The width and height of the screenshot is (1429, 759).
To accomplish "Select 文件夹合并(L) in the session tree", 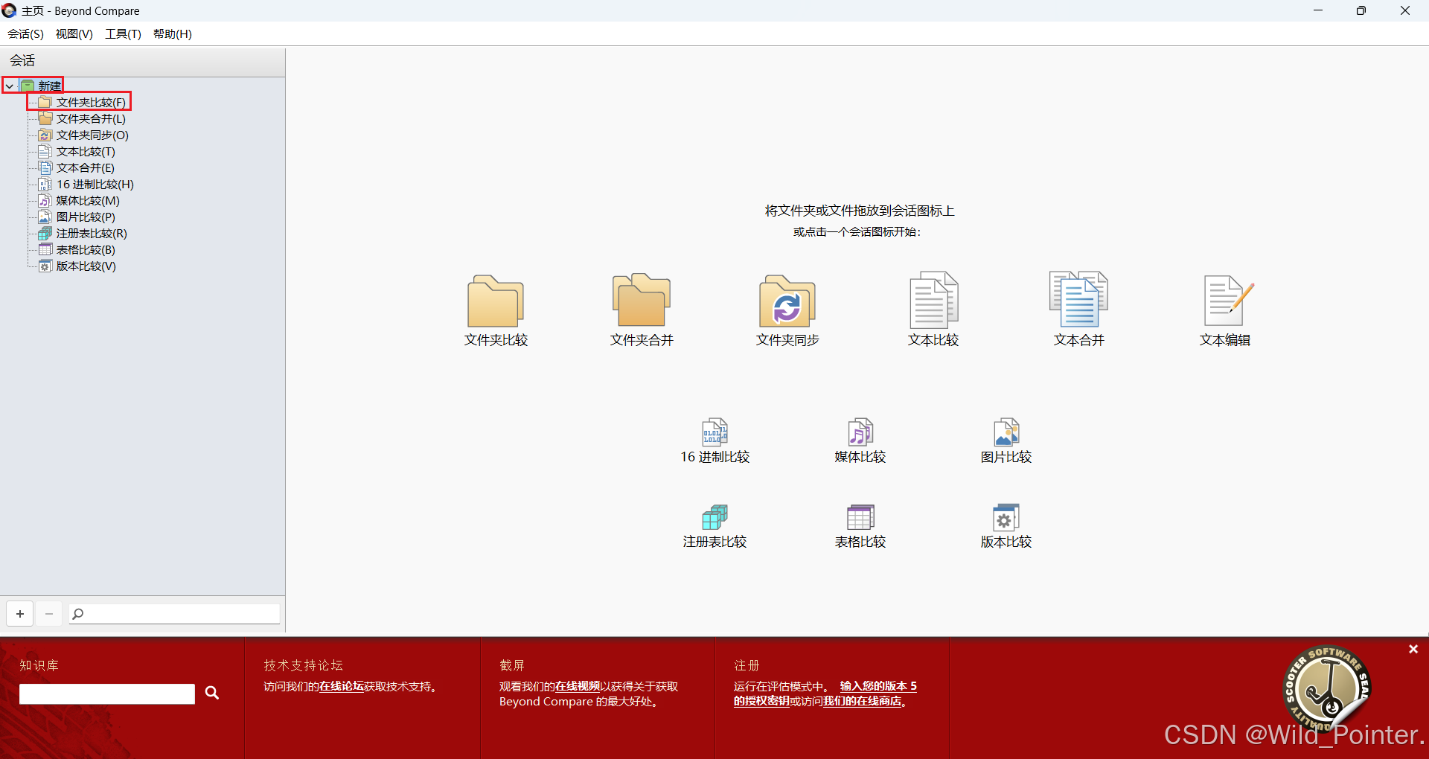I will point(91,118).
